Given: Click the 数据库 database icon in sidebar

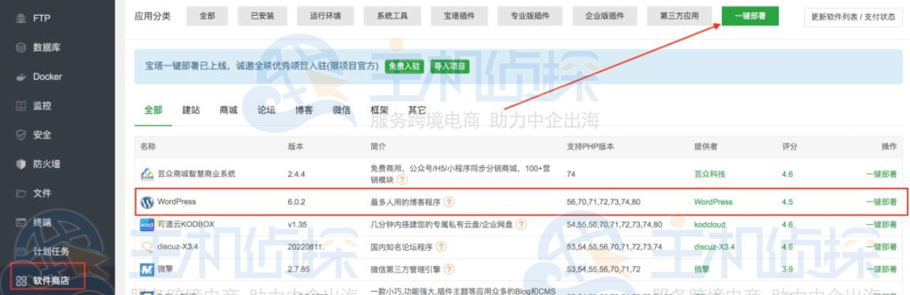Looking at the screenshot, I should coord(21,47).
